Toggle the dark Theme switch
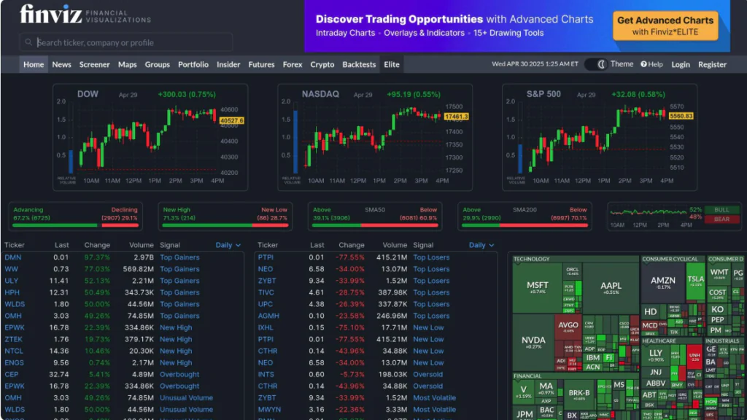This screenshot has height=420, width=747. pos(595,64)
